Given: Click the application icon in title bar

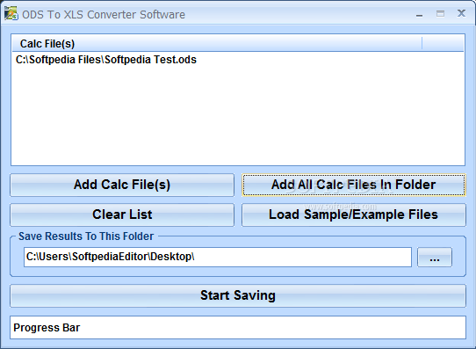Looking at the screenshot, I should click(x=11, y=14).
